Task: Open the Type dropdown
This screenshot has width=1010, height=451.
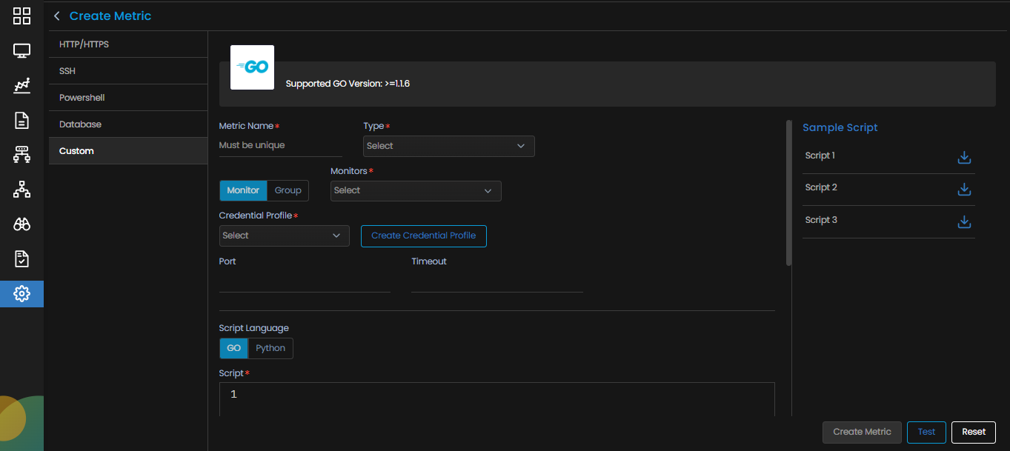Action: [x=449, y=146]
